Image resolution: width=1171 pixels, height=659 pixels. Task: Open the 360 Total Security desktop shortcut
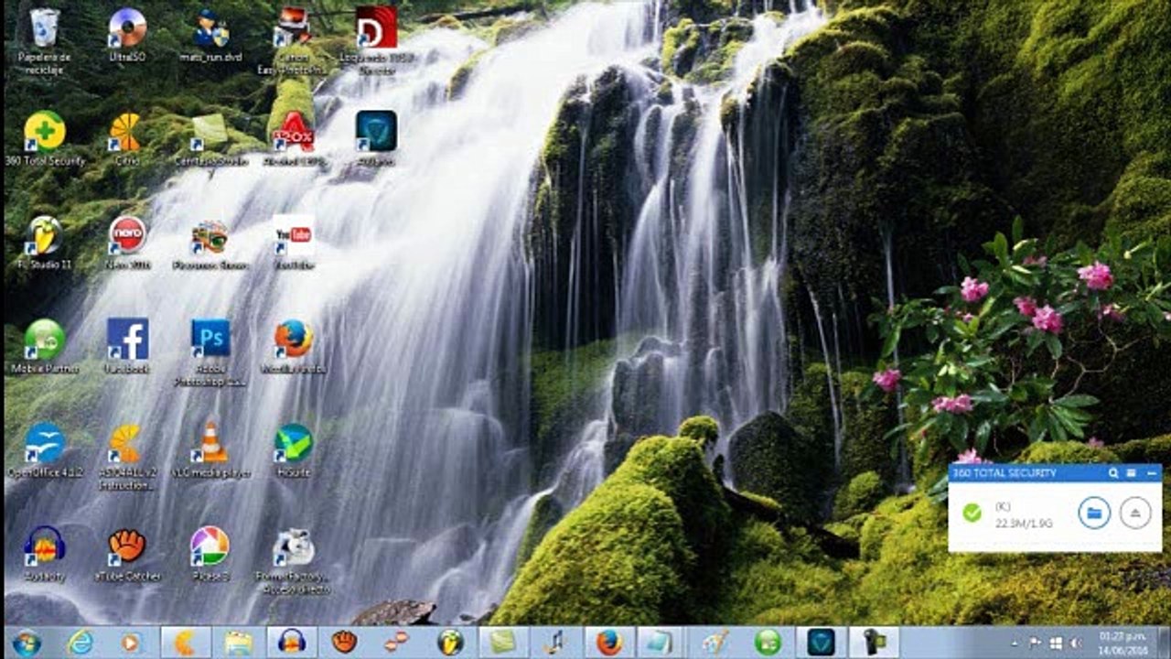(44, 131)
